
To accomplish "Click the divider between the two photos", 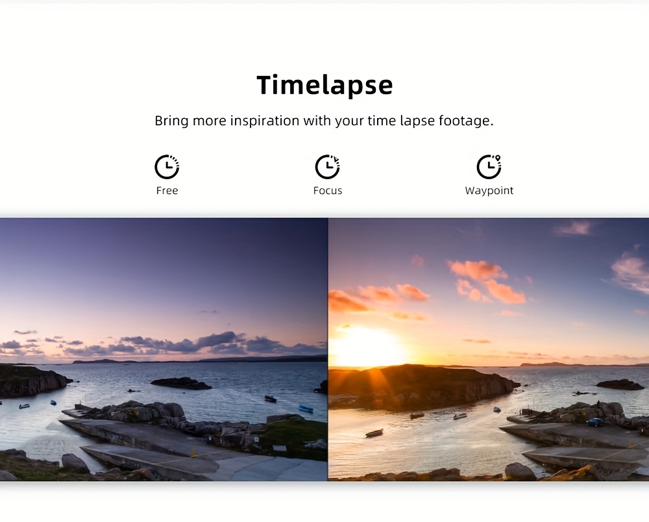I will 328,349.
